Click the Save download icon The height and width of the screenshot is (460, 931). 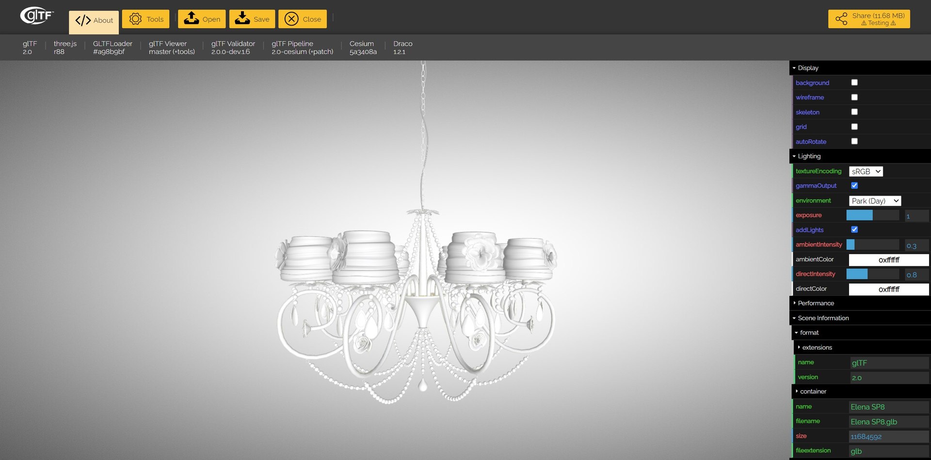242,18
